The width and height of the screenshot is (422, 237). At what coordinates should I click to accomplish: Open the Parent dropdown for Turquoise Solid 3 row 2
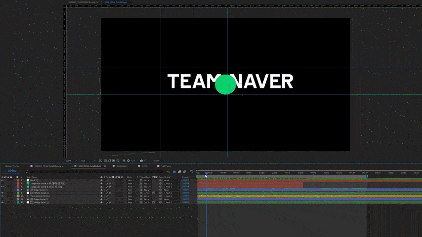(x=171, y=184)
